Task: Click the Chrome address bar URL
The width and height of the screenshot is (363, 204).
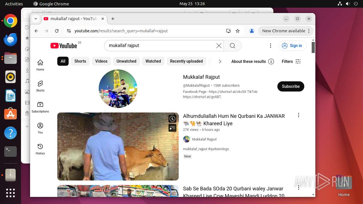Action: coord(121,31)
